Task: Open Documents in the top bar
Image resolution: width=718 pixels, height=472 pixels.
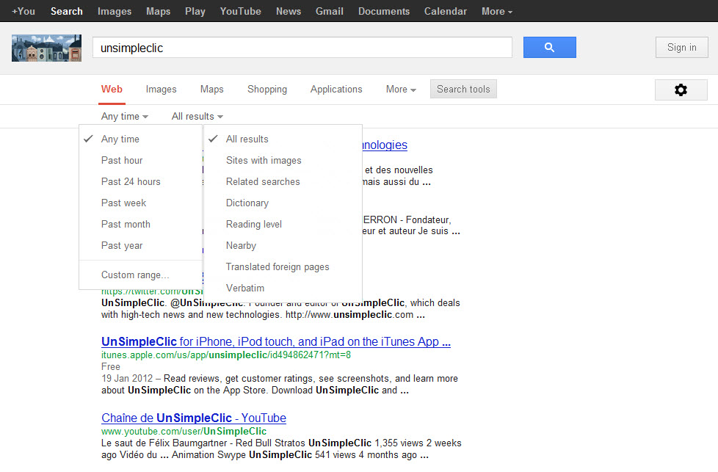Action: point(384,11)
